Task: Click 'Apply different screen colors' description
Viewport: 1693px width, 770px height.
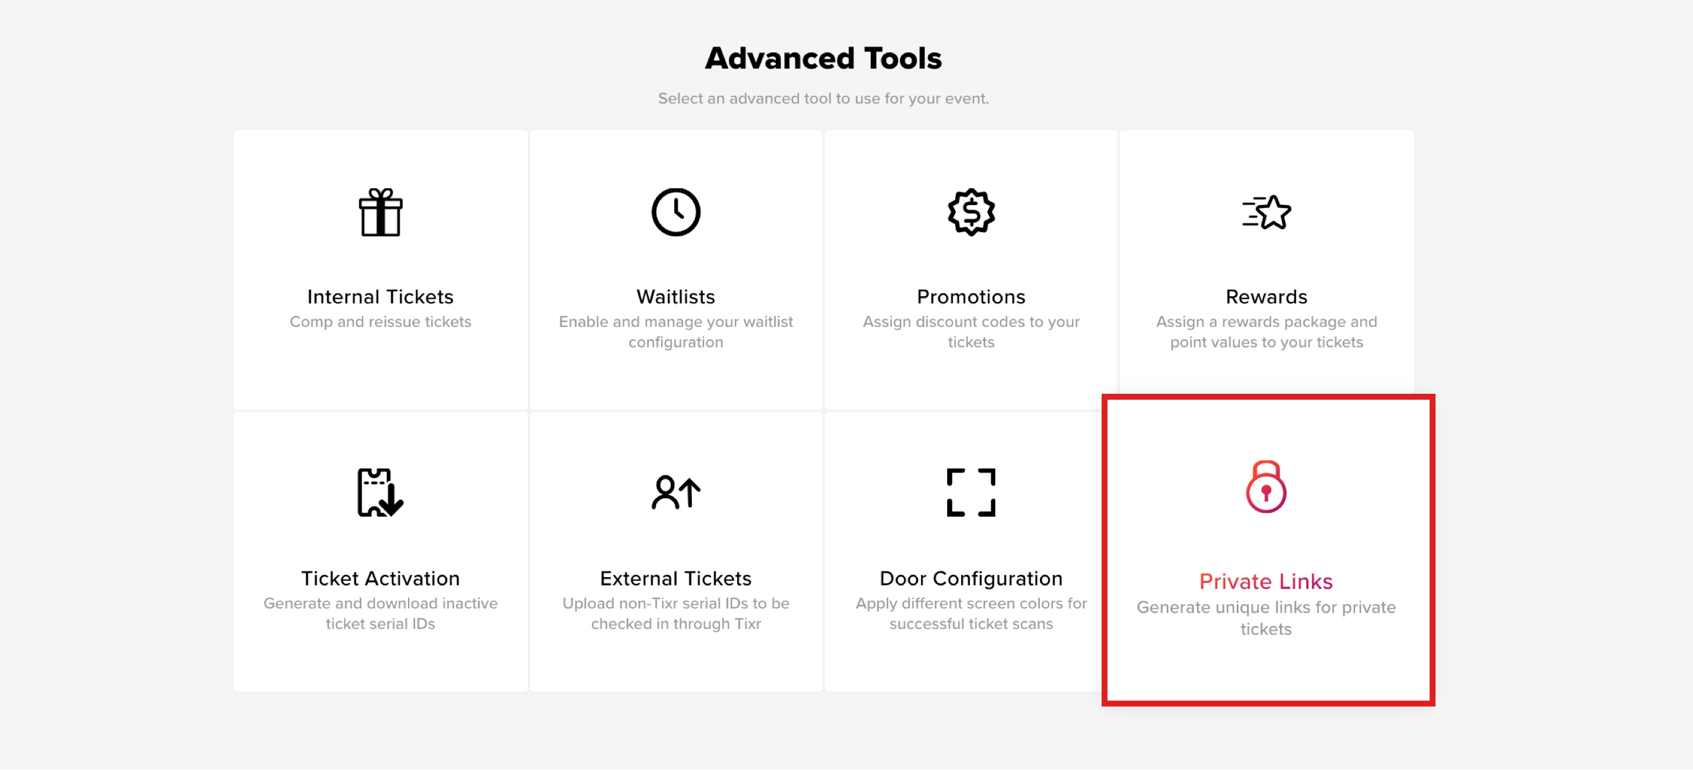Action: coord(971,614)
